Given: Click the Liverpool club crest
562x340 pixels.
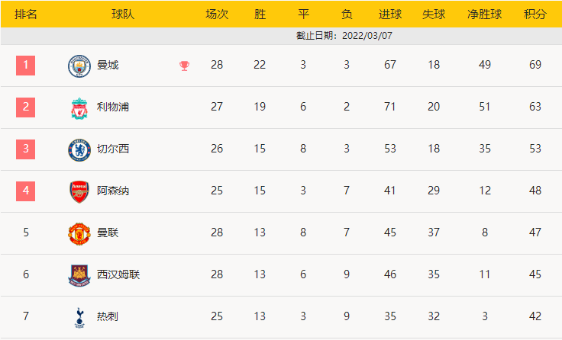Looking at the screenshot, I should (79, 108).
